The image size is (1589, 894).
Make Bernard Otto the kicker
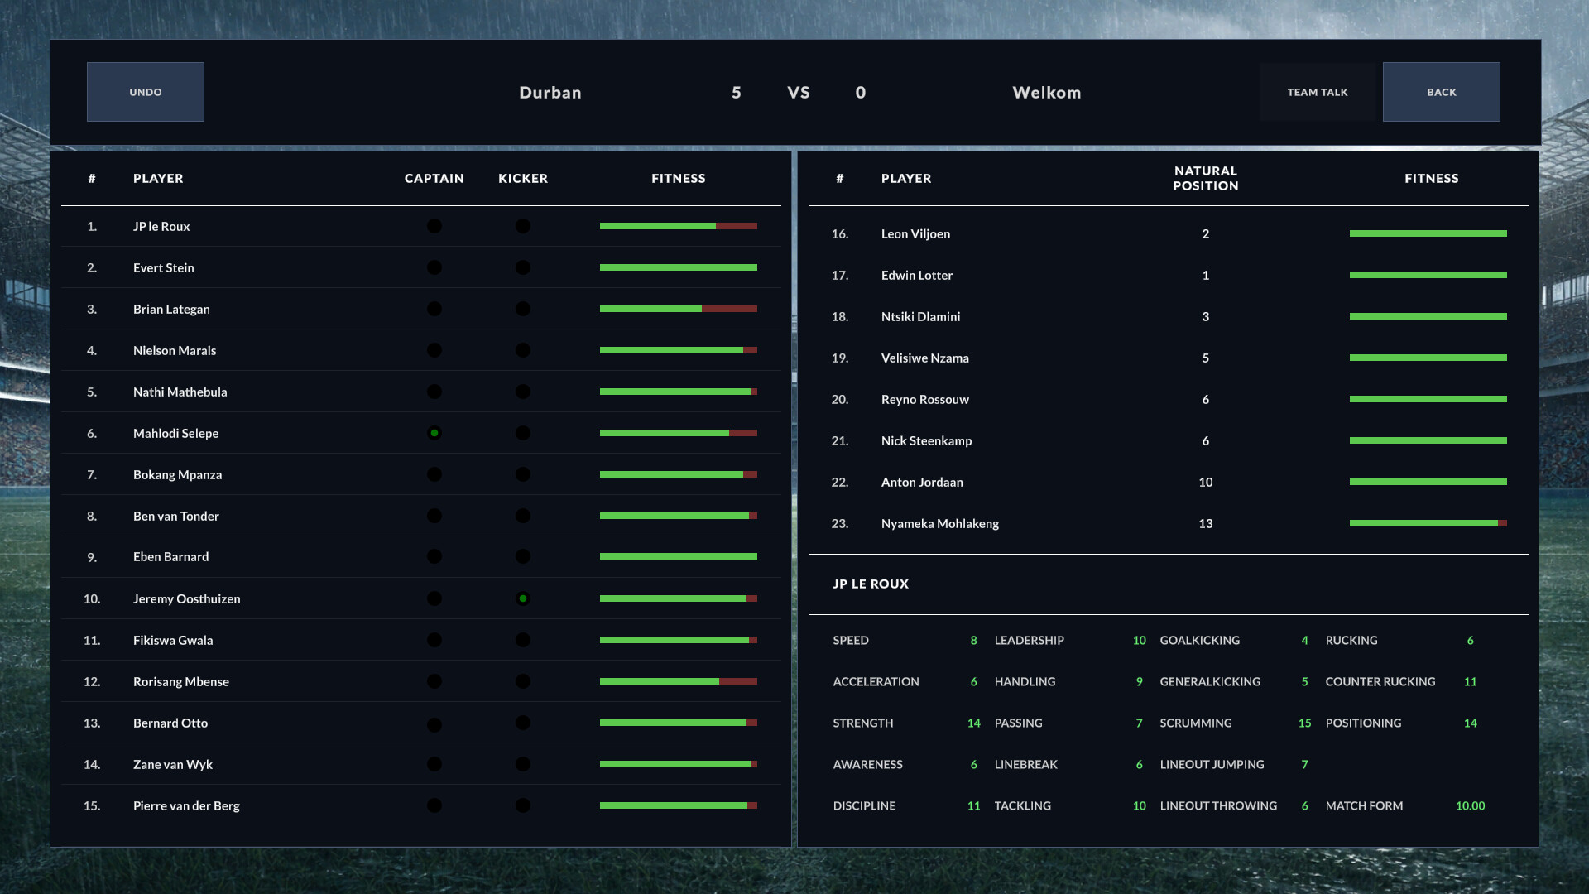523,723
